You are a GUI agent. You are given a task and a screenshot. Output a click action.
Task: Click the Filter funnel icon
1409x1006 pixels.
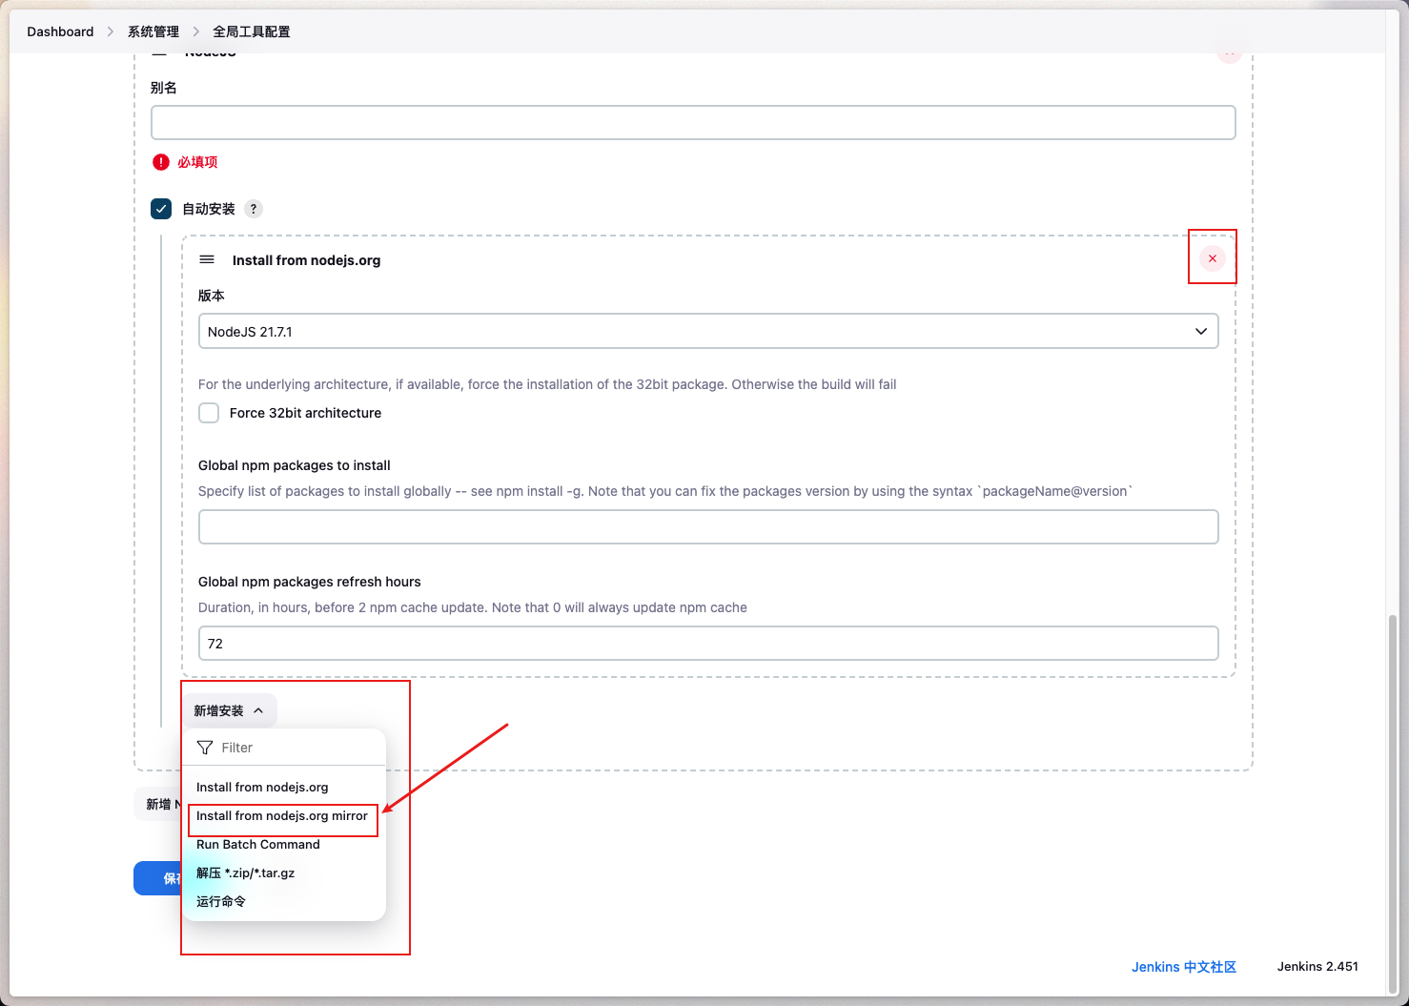coord(205,748)
